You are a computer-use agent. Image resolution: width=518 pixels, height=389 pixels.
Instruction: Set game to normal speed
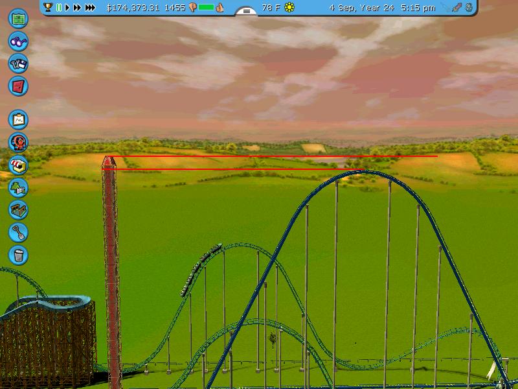[67, 7]
